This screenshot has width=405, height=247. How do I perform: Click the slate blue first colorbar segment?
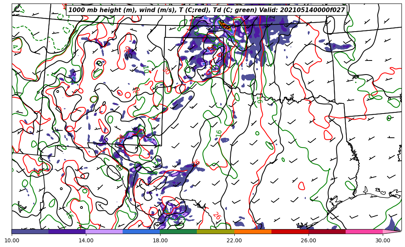30,231
